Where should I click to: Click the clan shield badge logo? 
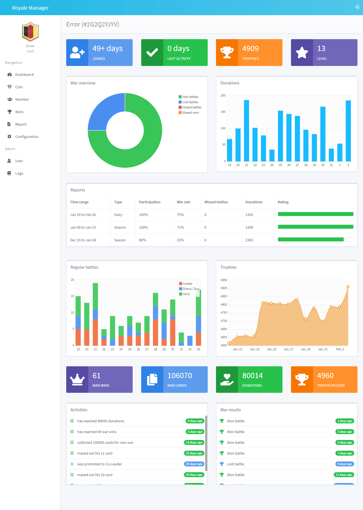click(x=30, y=32)
